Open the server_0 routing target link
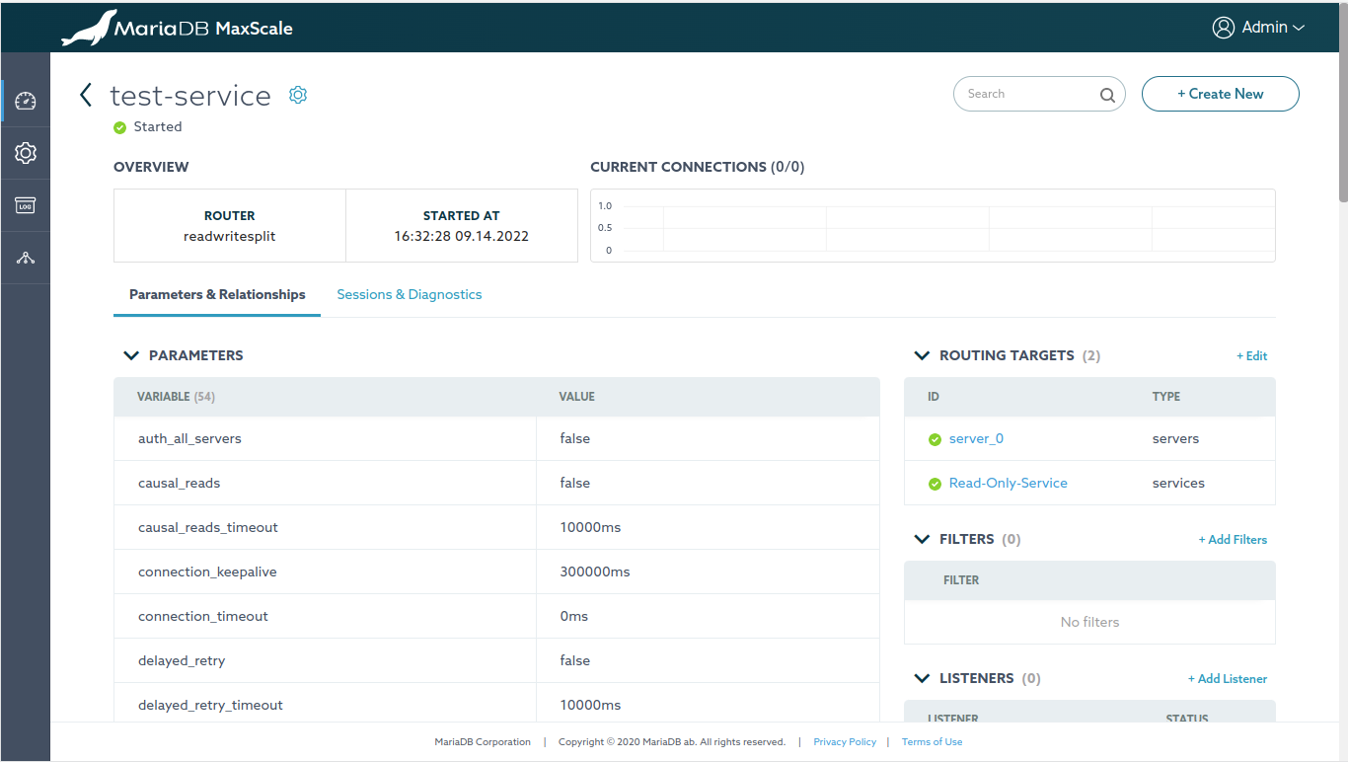Viewport: 1348px width, 762px height. coord(976,438)
